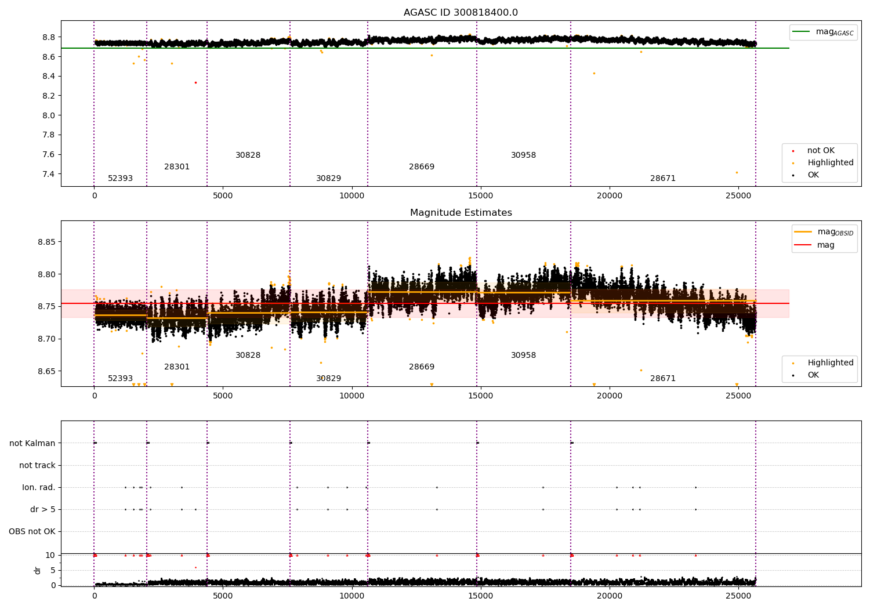Click 'Highlighted' in the Magnitude Estimates legend
This screenshot has height=609, width=870.
click(x=823, y=363)
